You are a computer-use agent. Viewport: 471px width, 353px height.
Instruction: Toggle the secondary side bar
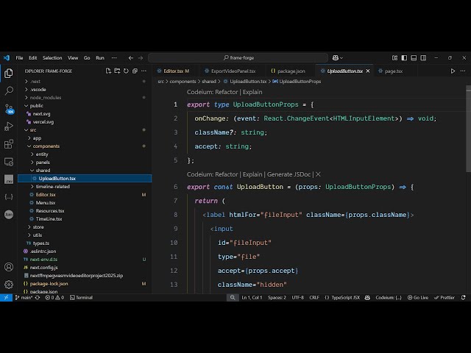point(423,57)
